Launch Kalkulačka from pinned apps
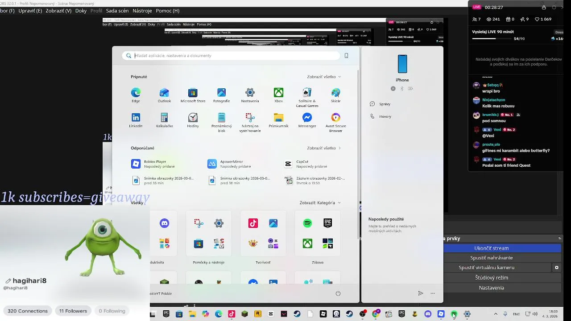Screen dimensions: 571x321 click(164, 120)
